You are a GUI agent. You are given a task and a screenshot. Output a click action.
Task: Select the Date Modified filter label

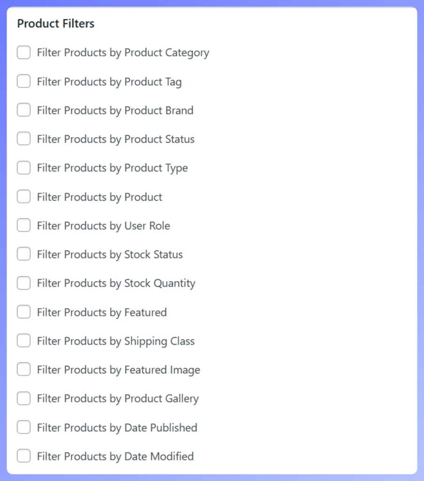tap(115, 456)
